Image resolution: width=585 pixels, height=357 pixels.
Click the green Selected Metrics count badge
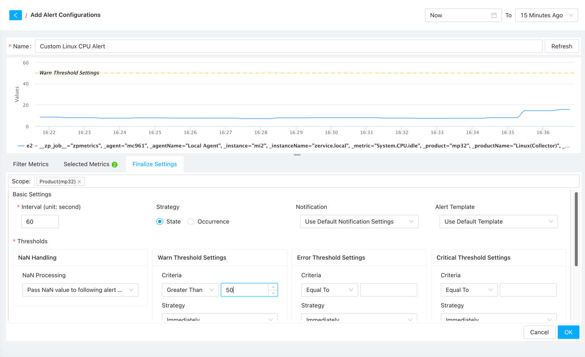(x=115, y=164)
